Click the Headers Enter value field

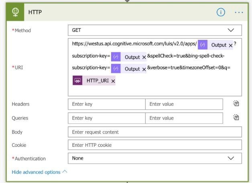point(184,104)
